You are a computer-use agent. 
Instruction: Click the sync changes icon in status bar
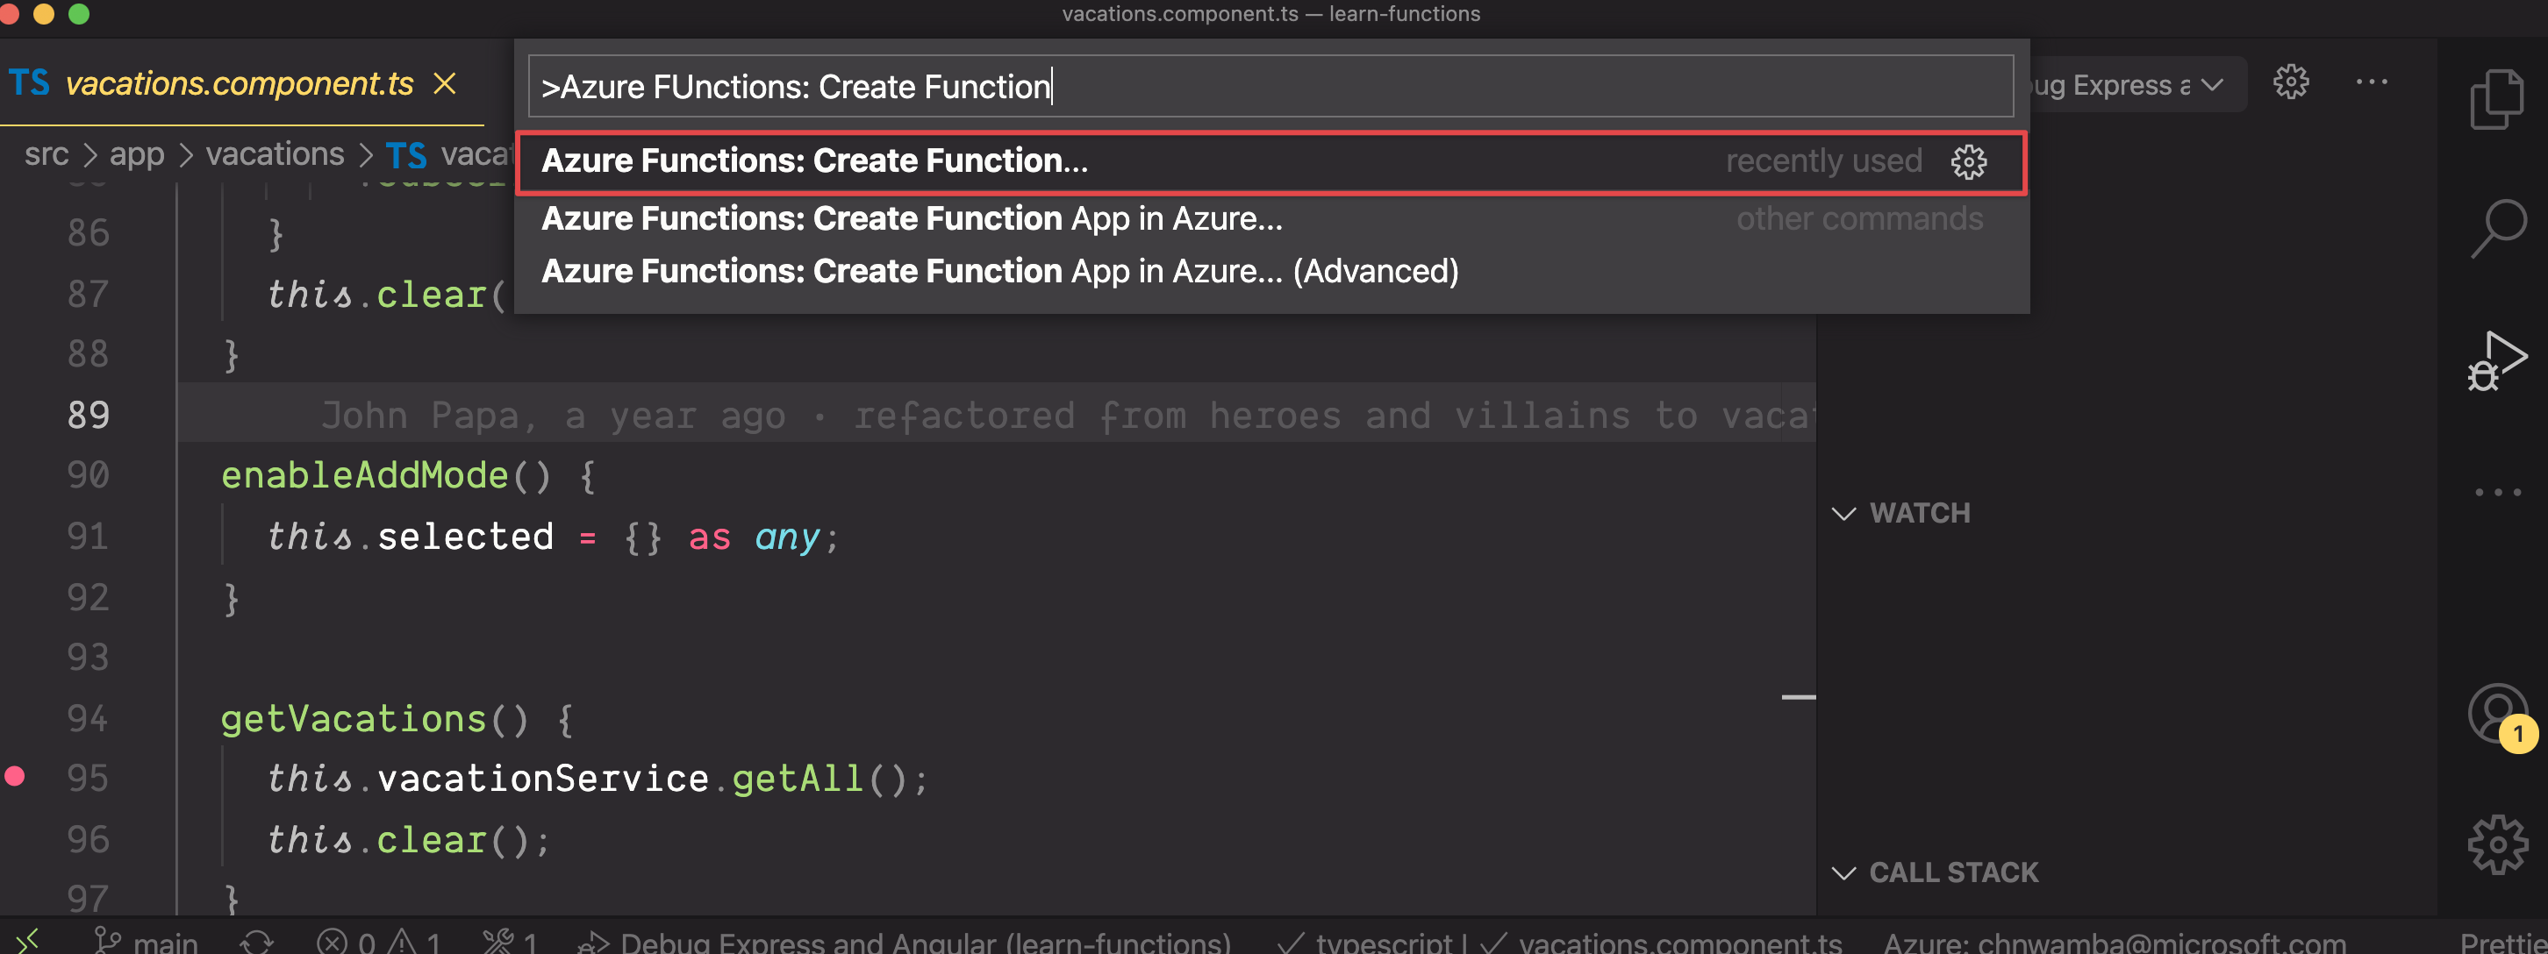coord(256,942)
